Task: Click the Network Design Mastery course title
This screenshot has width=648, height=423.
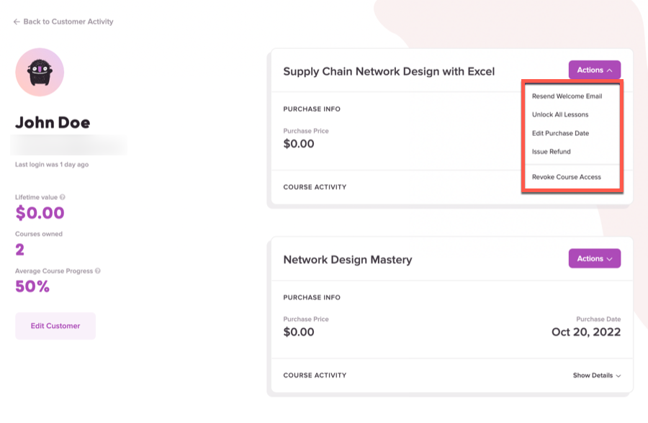Action: (348, 260)
